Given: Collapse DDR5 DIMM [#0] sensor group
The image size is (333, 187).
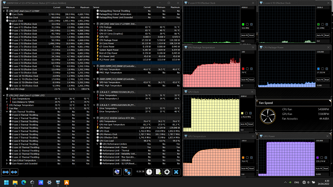Looking at the screenshot, I should point(94,66).
